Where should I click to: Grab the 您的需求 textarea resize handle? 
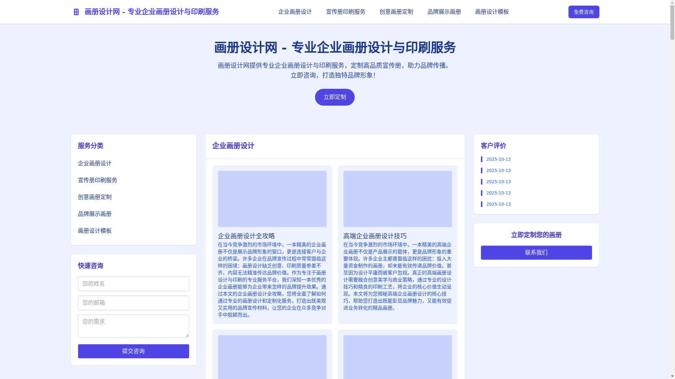(x=187, y=336)
